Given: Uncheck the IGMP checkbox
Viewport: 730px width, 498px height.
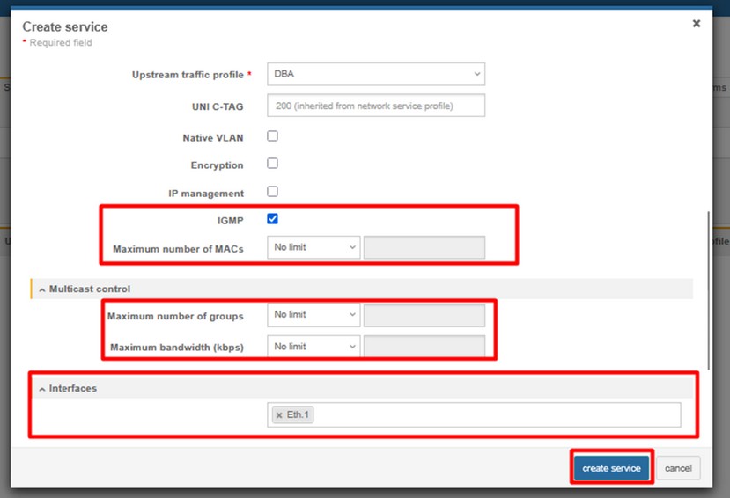Looking at the screenshot, I should (x=272, y=219).
